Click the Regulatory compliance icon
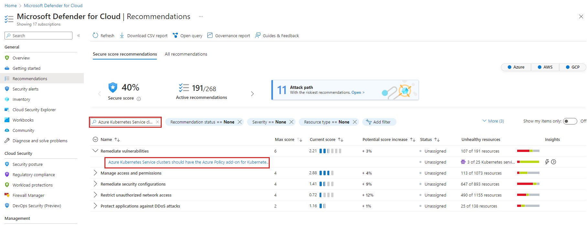 (x=7, y=175)
